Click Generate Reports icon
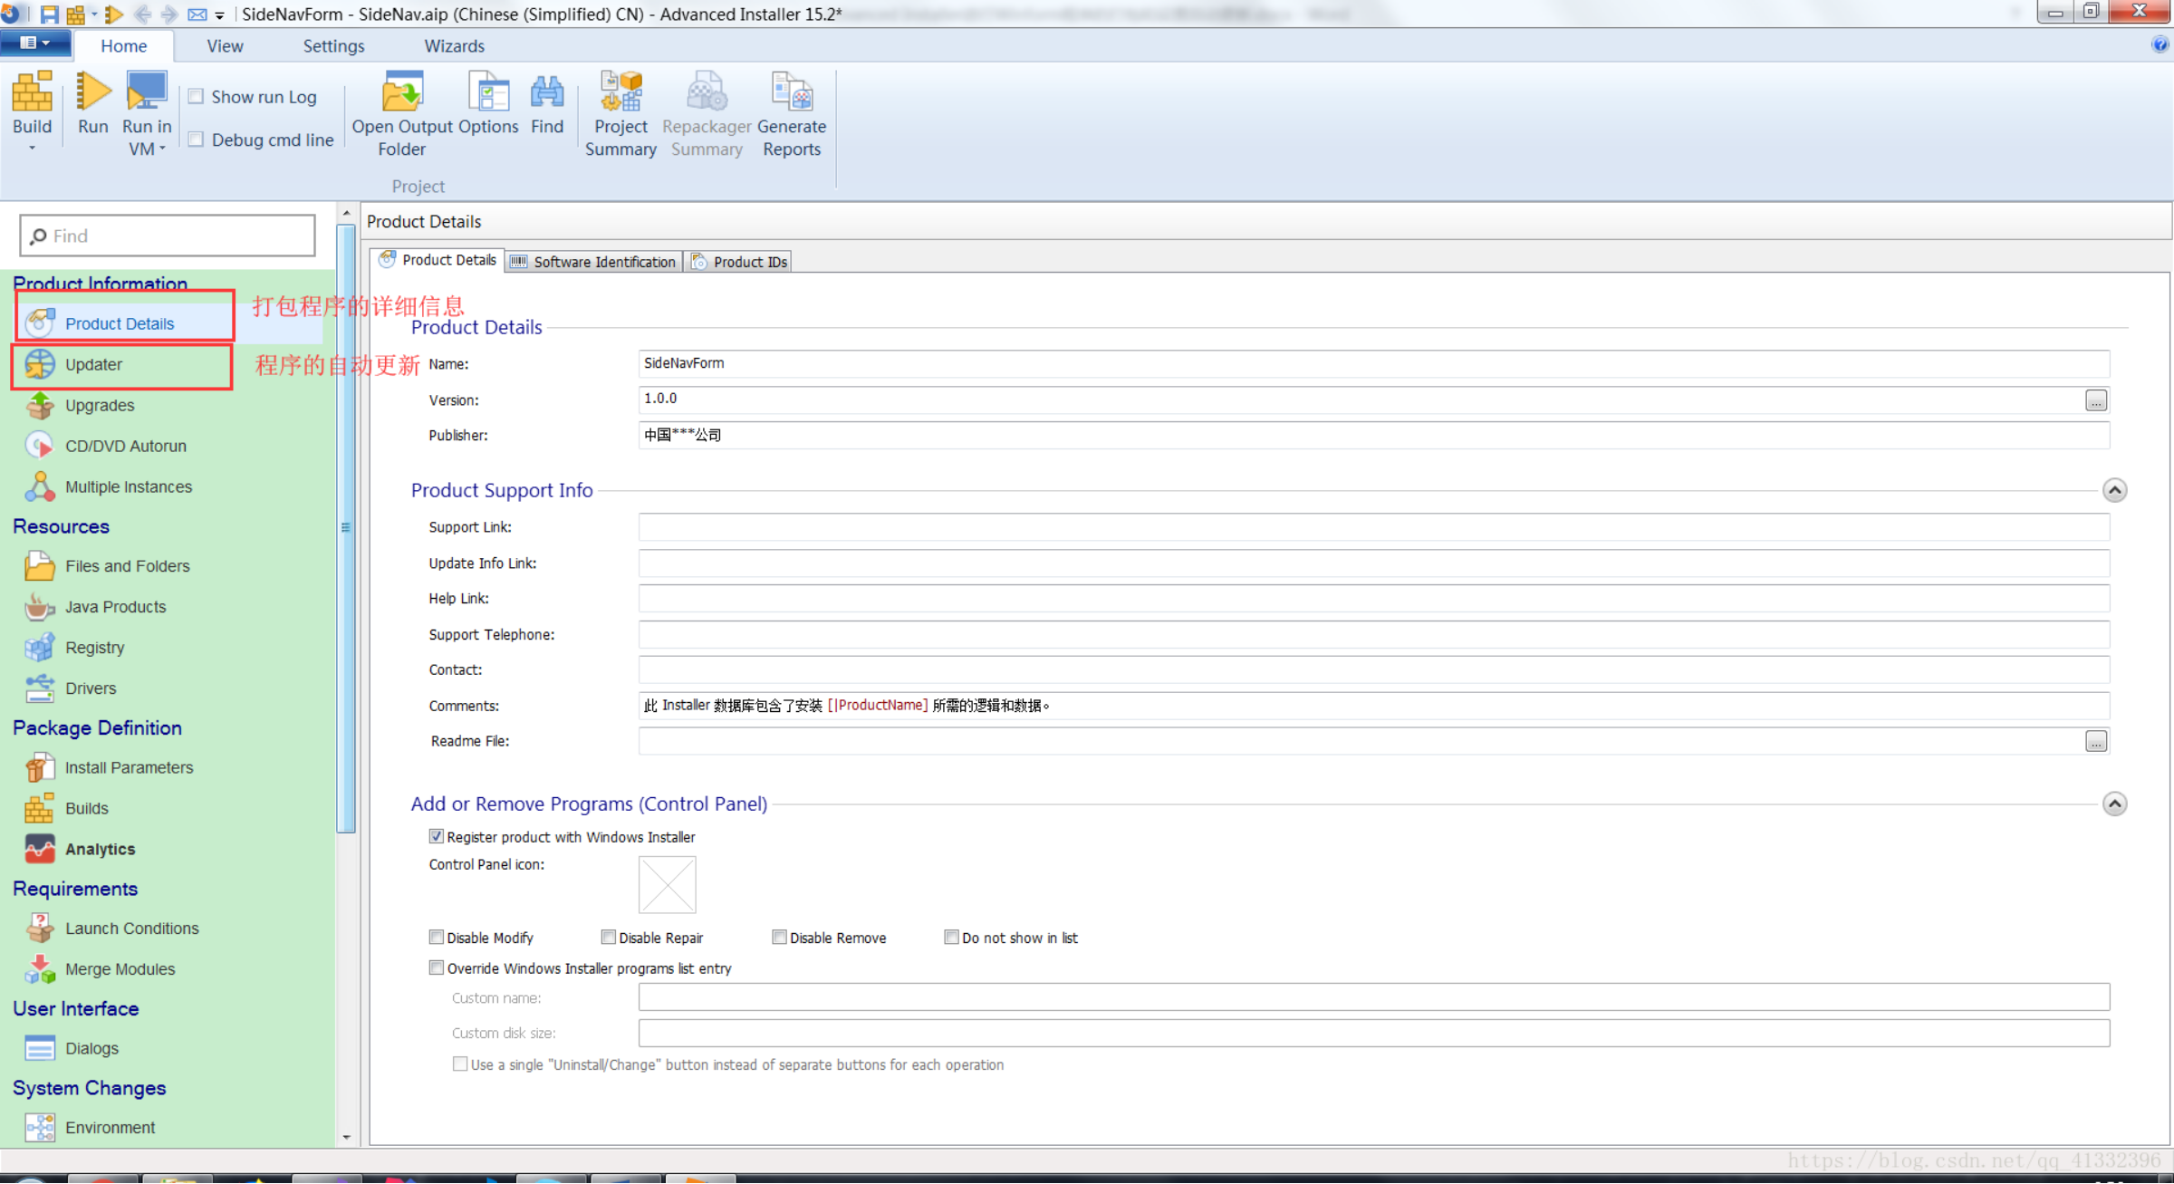The width and height of the screenshot is (2174, 1184). coord(792,93)
